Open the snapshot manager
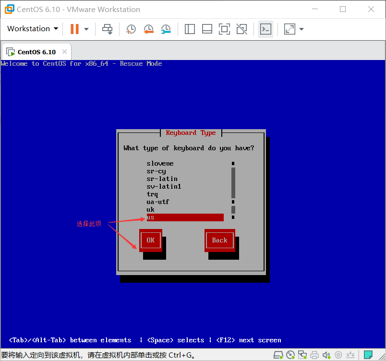Image resolution: width=386 pixels, height=361 pixels. 166,29
